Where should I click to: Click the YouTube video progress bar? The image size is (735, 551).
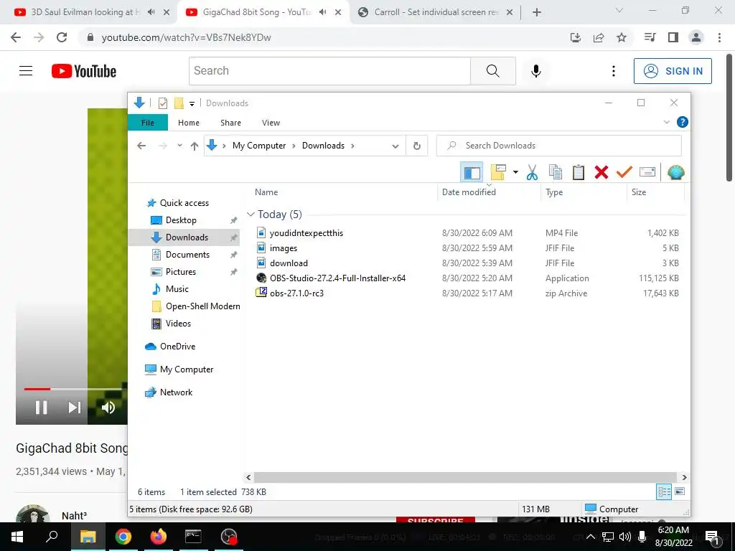point(72,389)
